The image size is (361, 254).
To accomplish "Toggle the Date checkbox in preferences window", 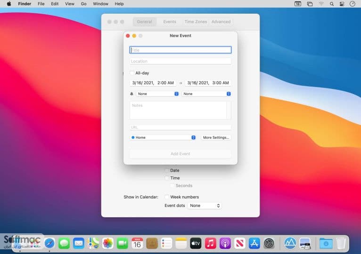I will click(x=167, y=170).
